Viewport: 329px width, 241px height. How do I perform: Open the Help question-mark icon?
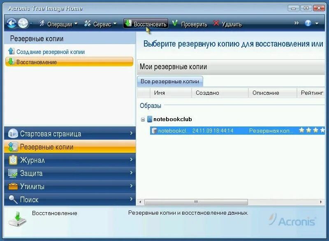coord(308,23)
